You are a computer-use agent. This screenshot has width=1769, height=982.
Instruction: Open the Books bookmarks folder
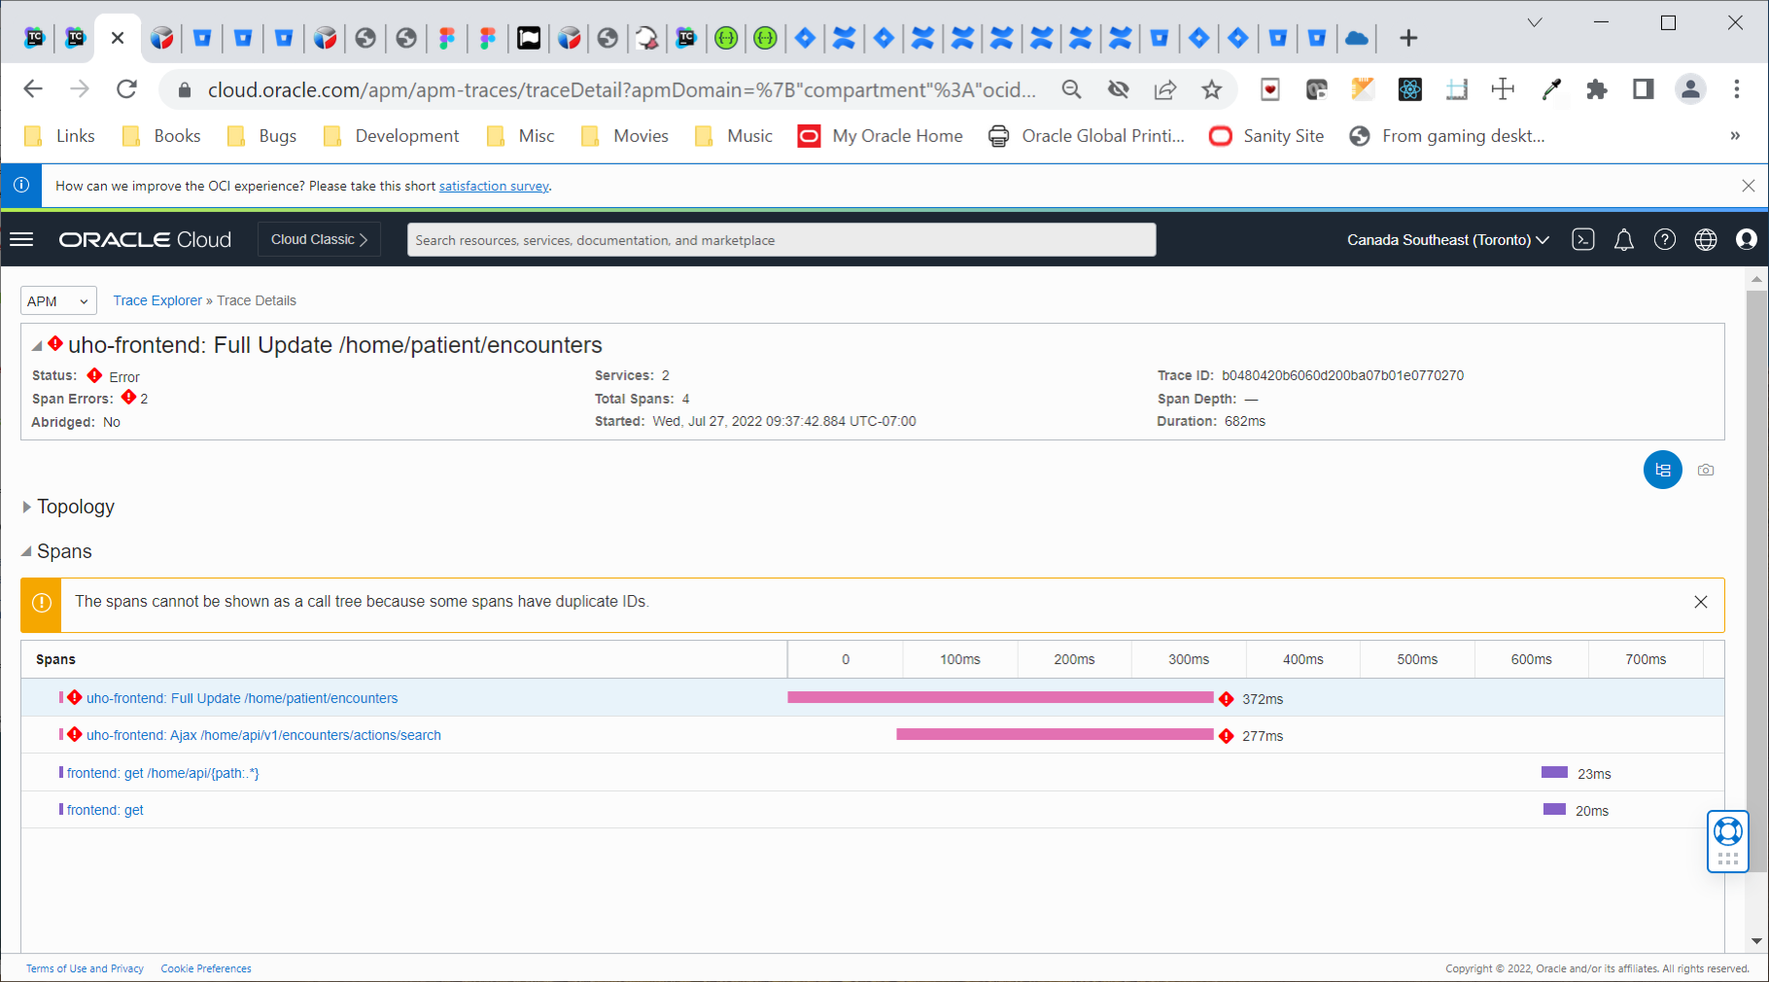161,136
